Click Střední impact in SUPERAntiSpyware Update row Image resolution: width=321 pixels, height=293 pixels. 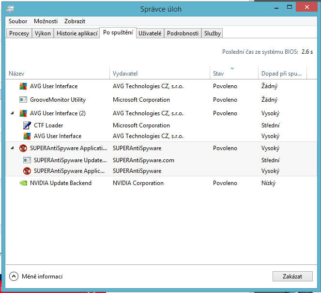tap(270, 160)
